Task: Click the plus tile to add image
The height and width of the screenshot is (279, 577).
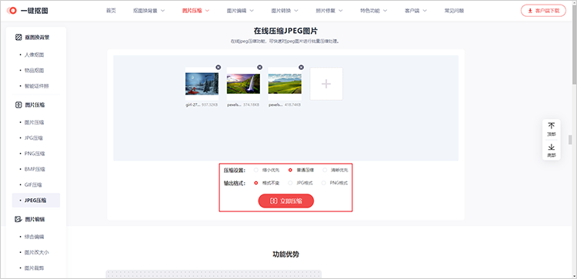Action: (326, 84)
